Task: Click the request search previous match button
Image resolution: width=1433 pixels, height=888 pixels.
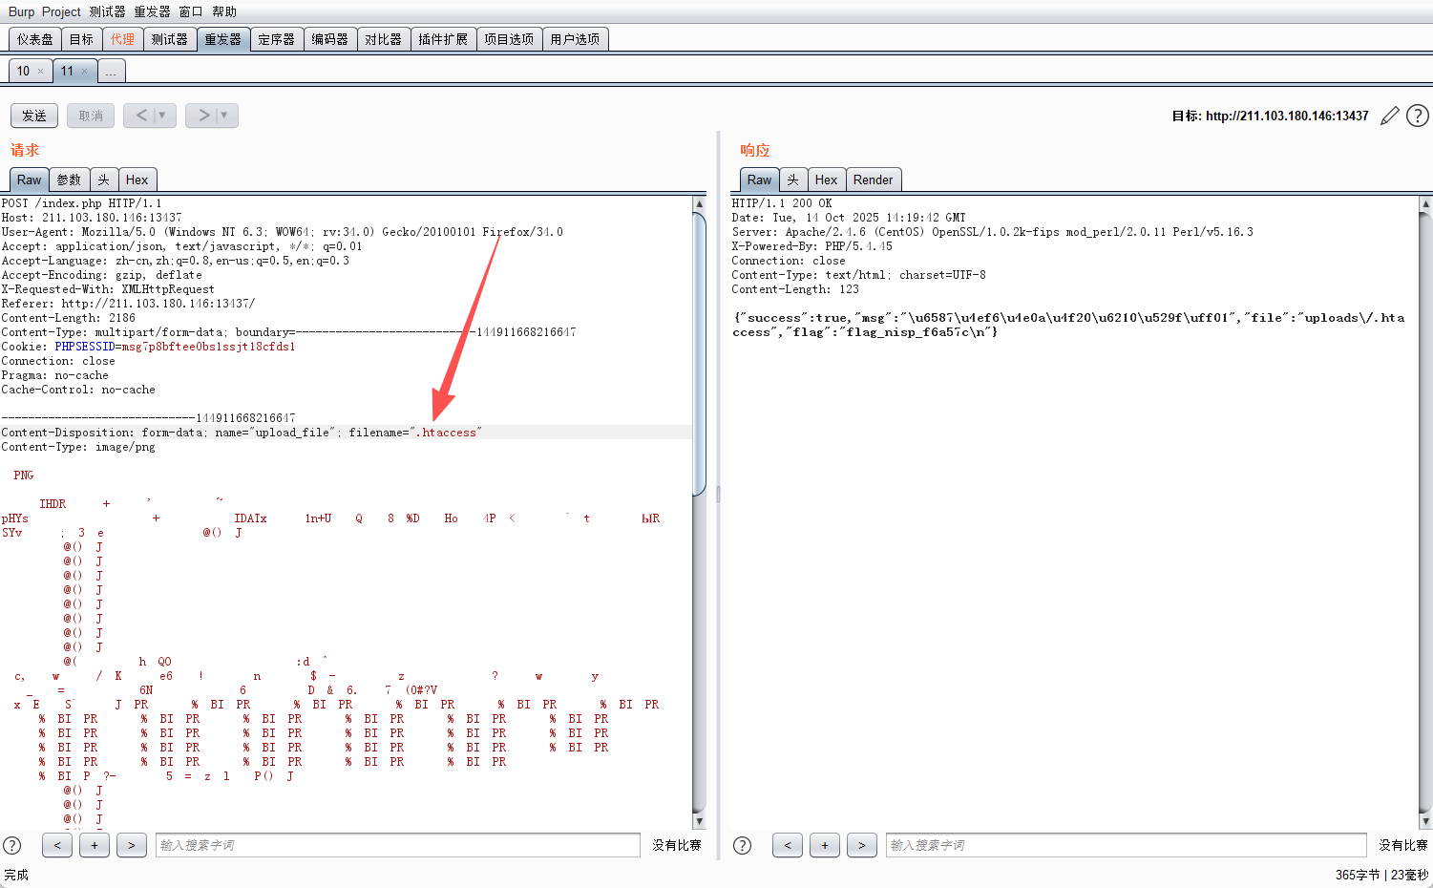Action: (x=57, y=845)
